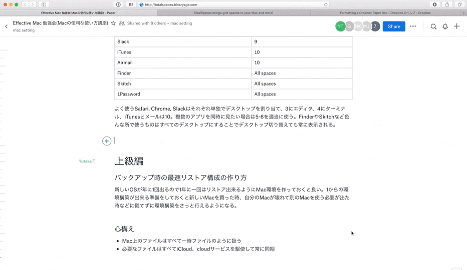Click the Skitch table cell
467x270 pixels.
pos(183,84)
